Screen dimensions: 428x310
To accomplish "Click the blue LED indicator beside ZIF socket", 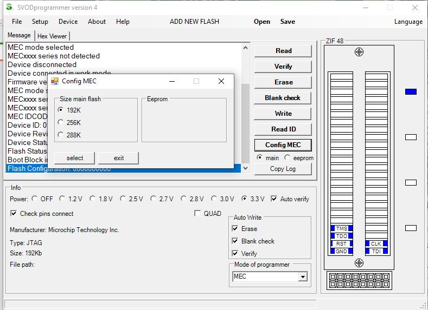I will [411, 92].
